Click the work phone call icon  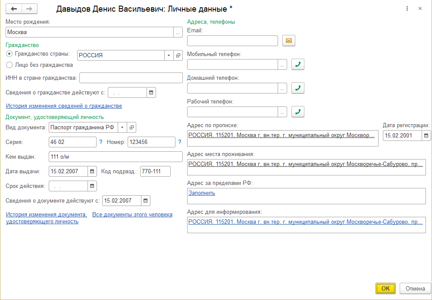click(x=298, y=112)
